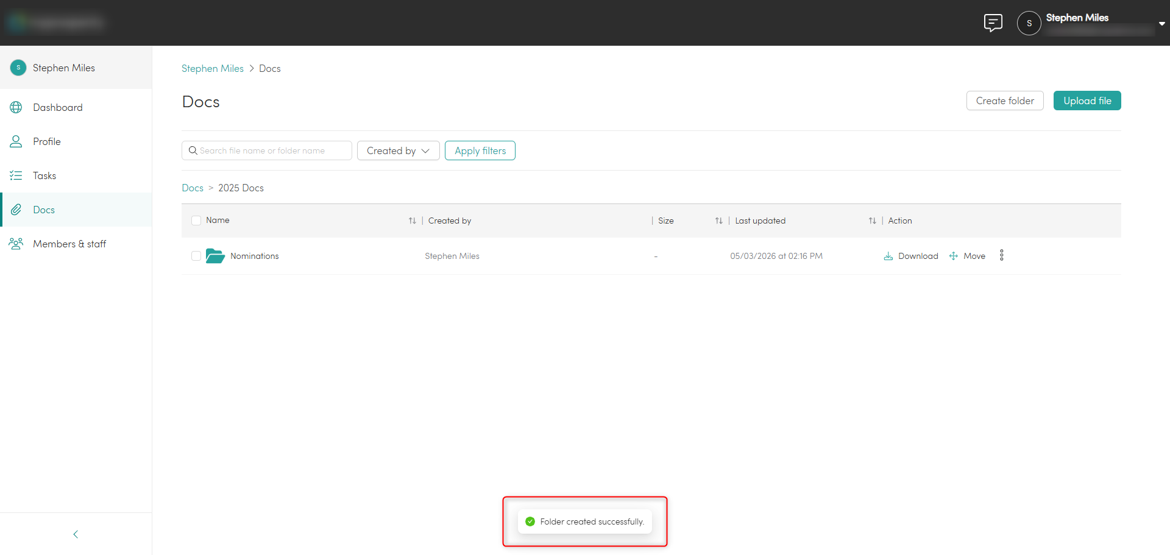Click the Folder created successfully toast
1170x555 pixels.
point(585,521)
